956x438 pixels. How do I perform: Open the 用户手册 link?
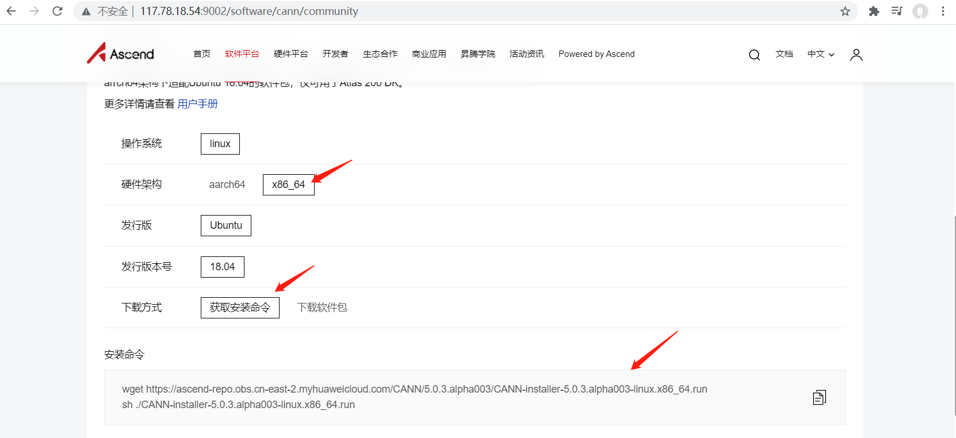click(x=198, y=104)
